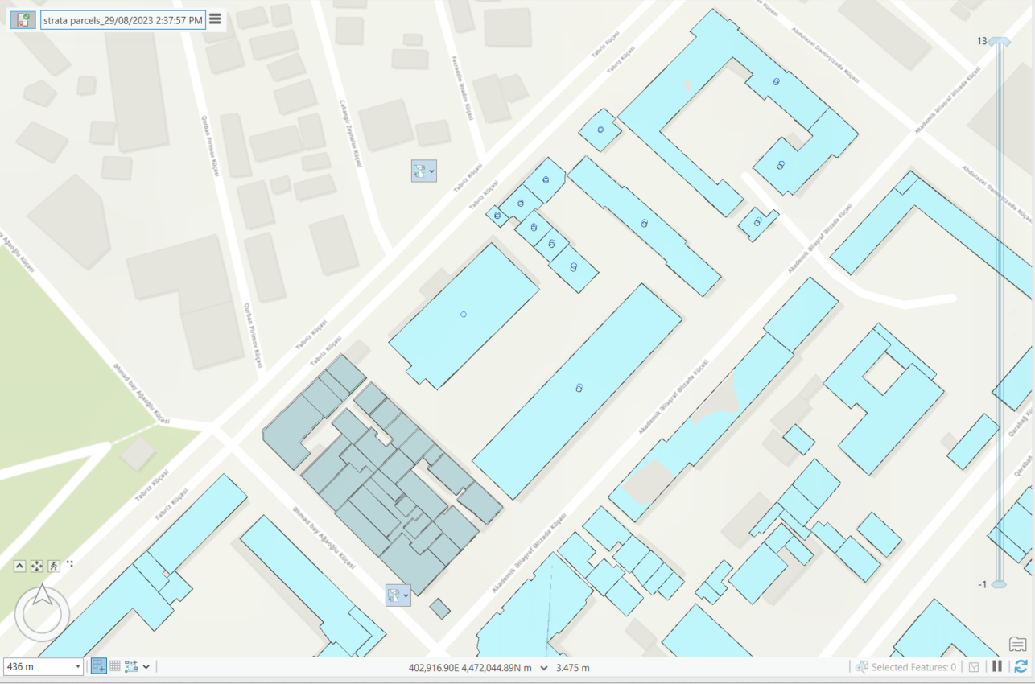Pause drawing using the pause icon

(x=996, y=666)
